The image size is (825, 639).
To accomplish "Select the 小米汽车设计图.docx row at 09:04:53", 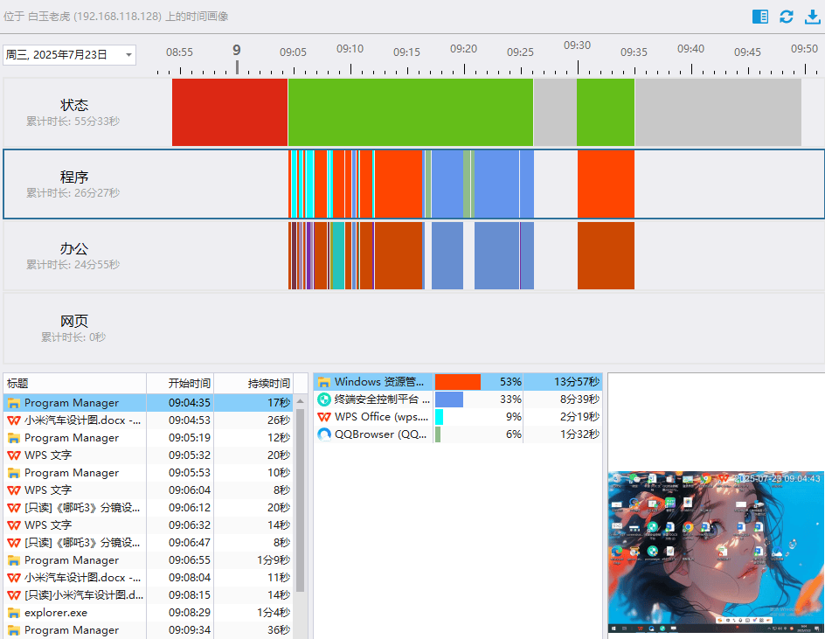I will click(149, 420).
